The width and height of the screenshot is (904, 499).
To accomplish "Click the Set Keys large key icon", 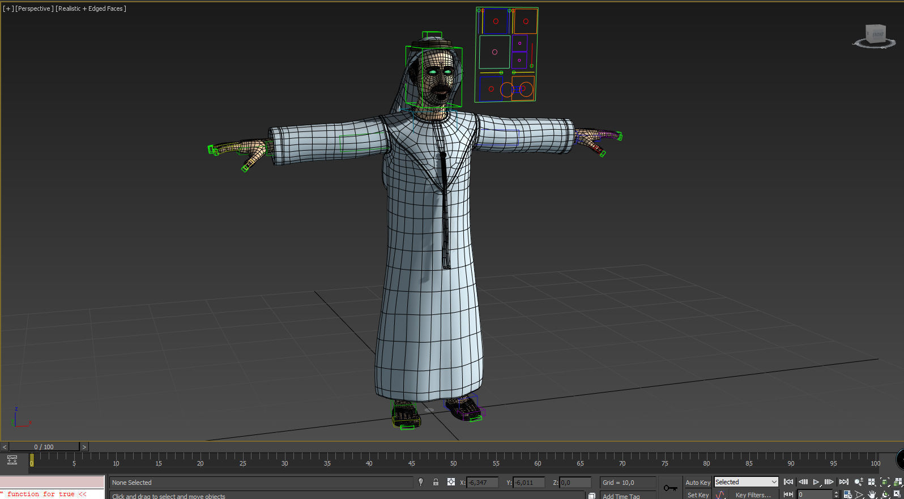I will click(671, 488).
